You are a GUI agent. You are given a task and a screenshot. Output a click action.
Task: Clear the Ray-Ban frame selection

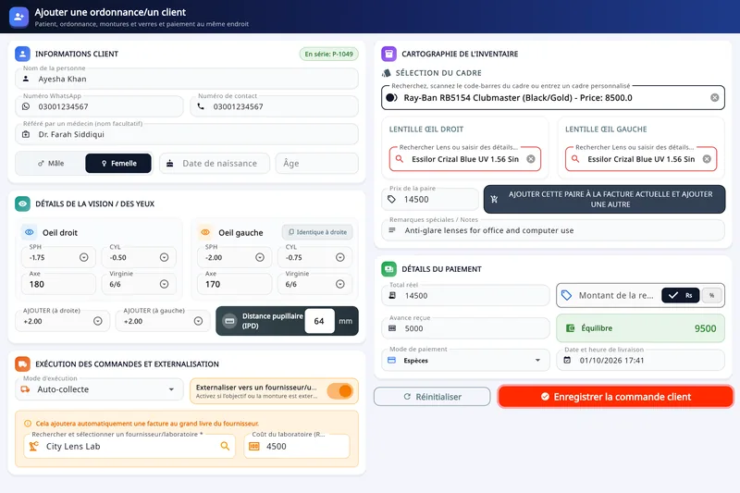[714, 98]
